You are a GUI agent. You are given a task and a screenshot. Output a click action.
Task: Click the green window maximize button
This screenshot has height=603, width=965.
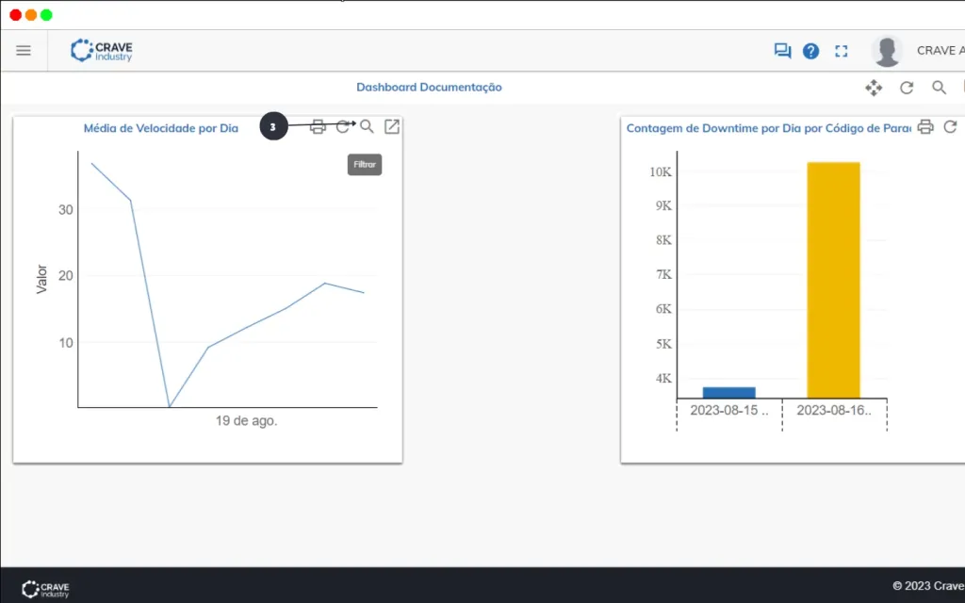46,15
